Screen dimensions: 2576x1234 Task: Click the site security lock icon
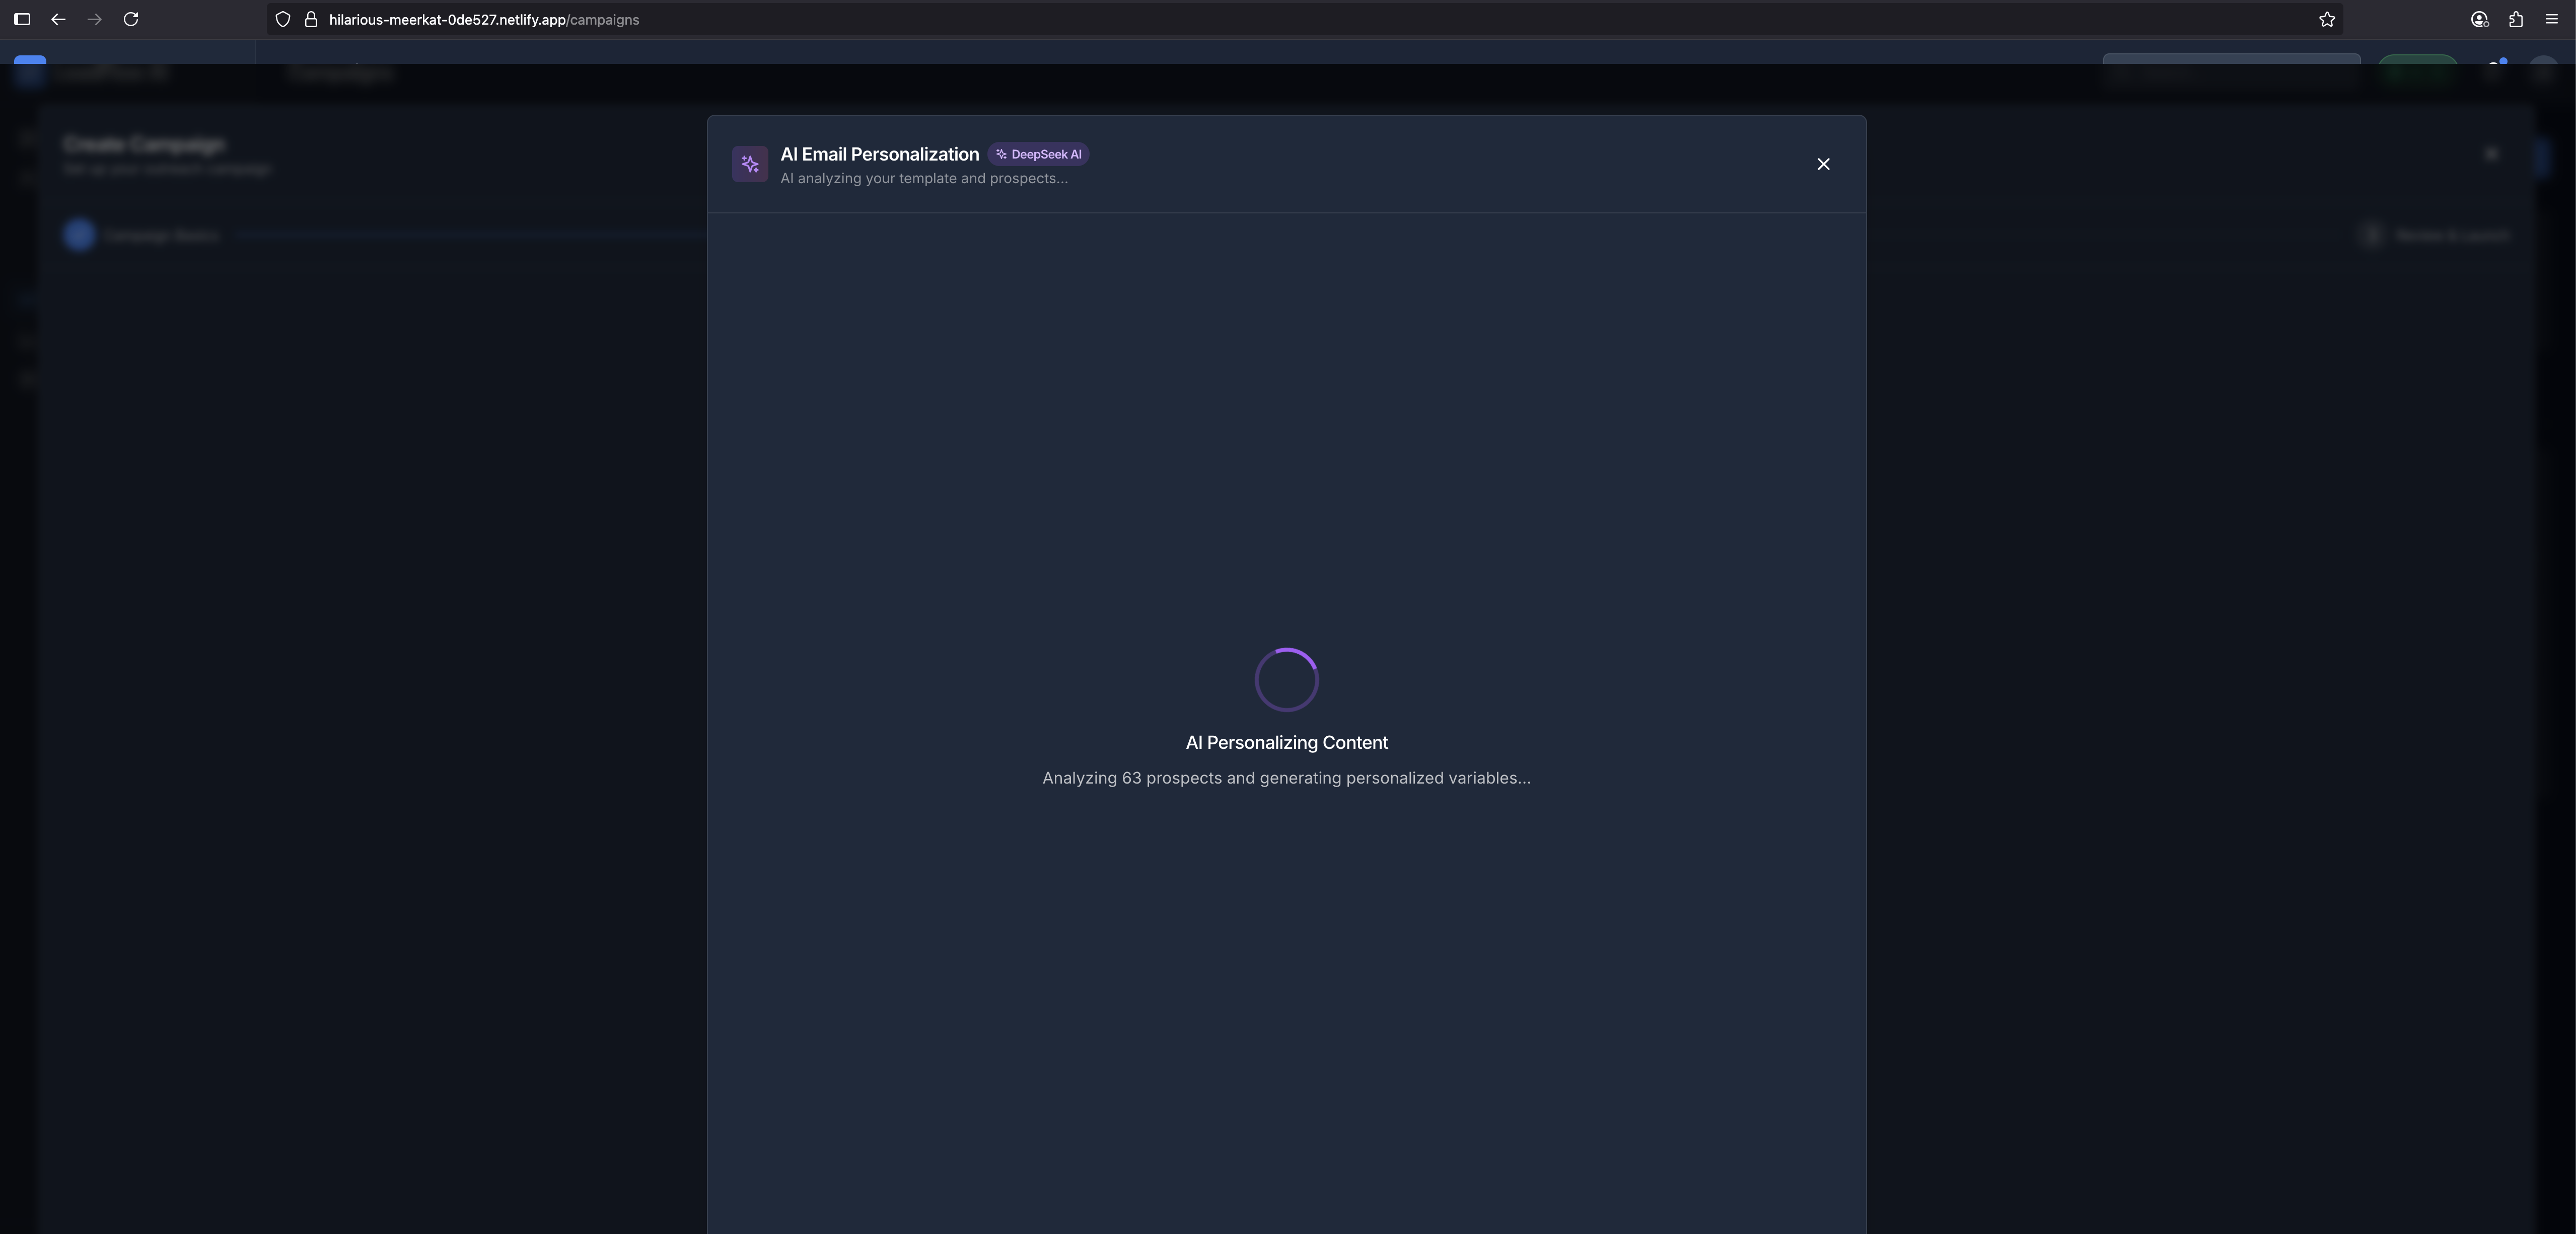(311, 19)
